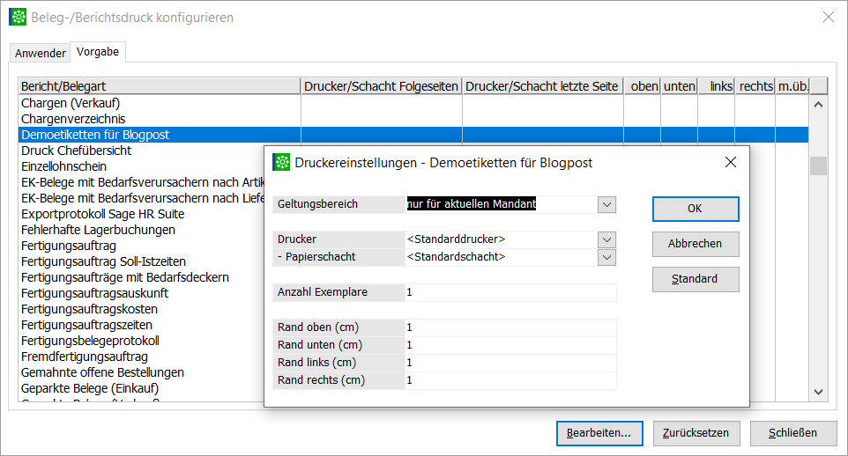The width and height of the screenshot is (848, 456).
Task: Click the Drucker/Schacht Folgeseiten column header
Action: [382, 86]
